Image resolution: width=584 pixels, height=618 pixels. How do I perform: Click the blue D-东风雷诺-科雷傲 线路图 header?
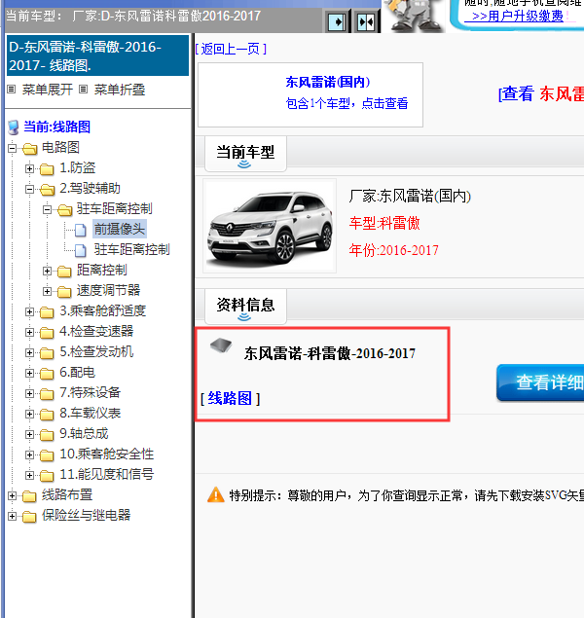[x=97, y=55]
